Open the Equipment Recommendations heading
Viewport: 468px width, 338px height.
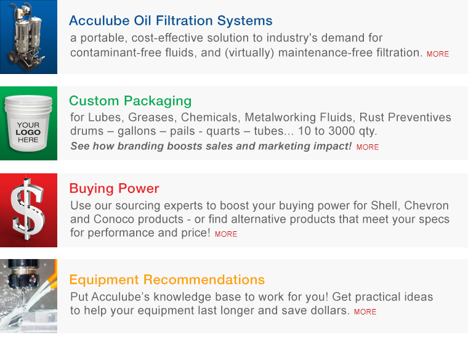tap(167, 279)
